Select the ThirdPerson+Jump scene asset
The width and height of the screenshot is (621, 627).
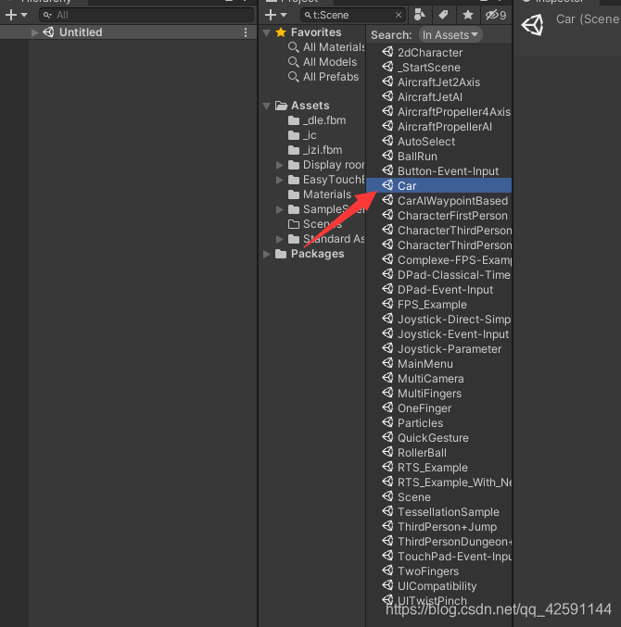438,527
